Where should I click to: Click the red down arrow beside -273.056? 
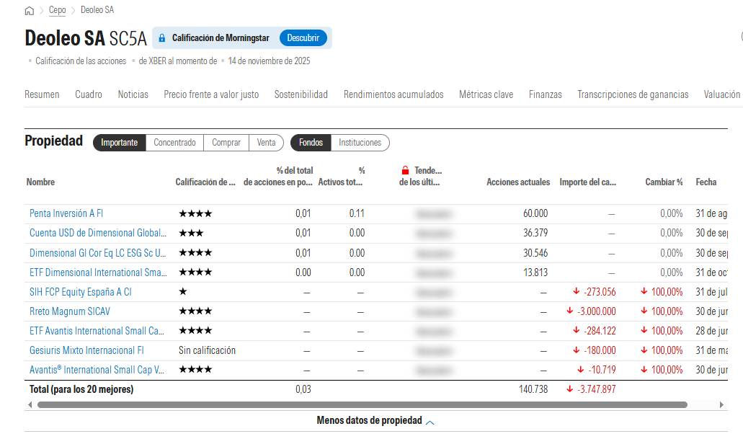(577, 291)
